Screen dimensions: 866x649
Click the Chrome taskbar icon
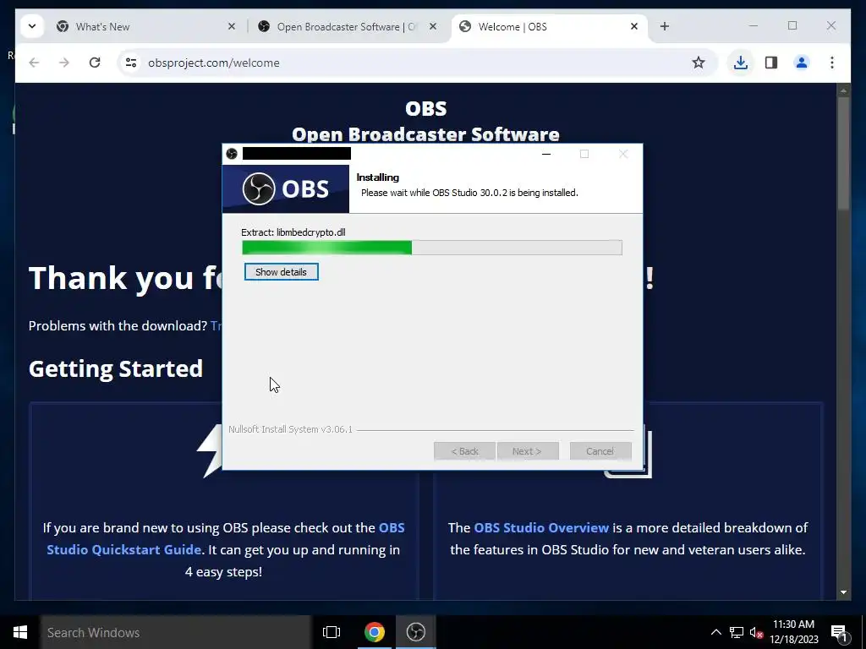click(374, 632)
